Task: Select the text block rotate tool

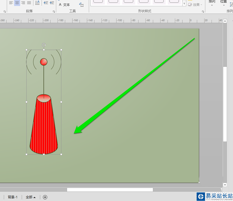Action: point(81,5)
